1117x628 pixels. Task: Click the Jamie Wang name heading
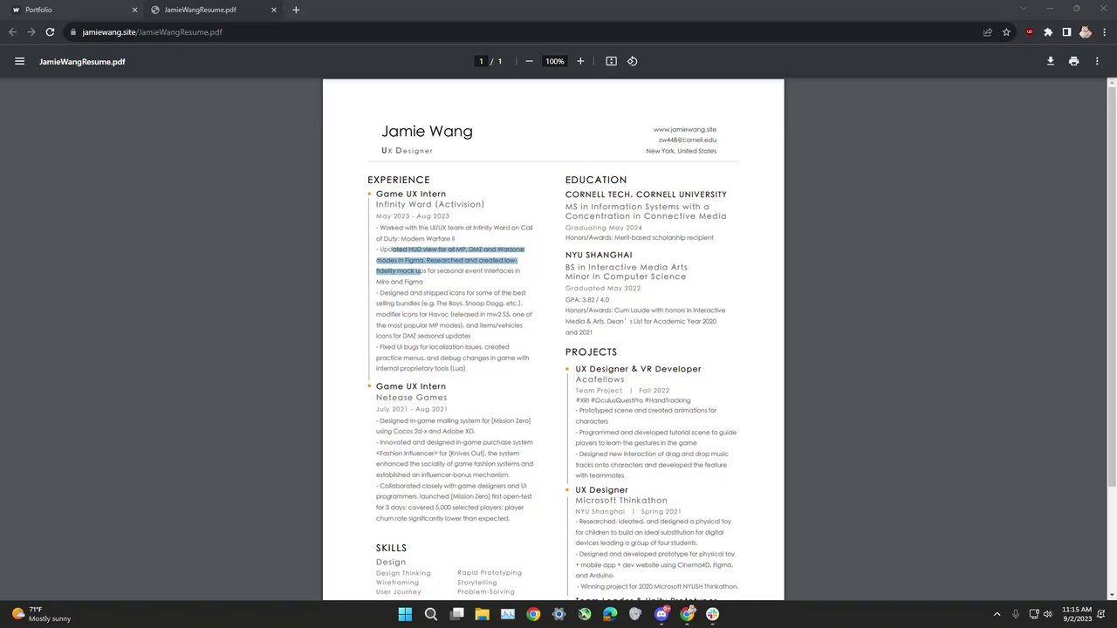pos(427,132)
